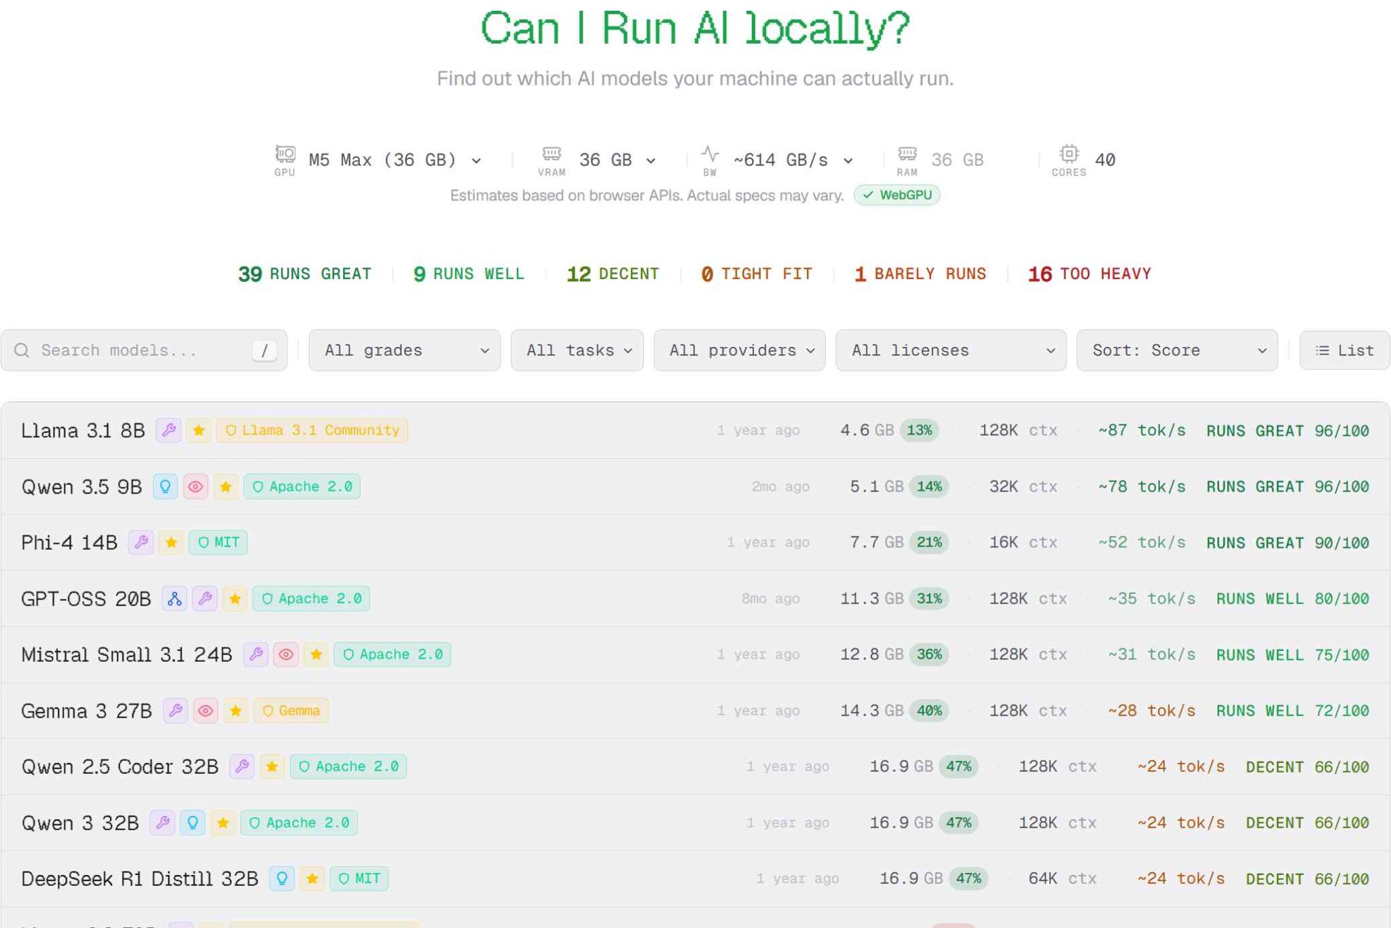Toggle the List view button
The image size is (1391, 928).
[x=1344, y=350]
